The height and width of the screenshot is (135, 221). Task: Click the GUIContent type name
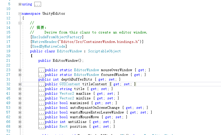point(70,84)
